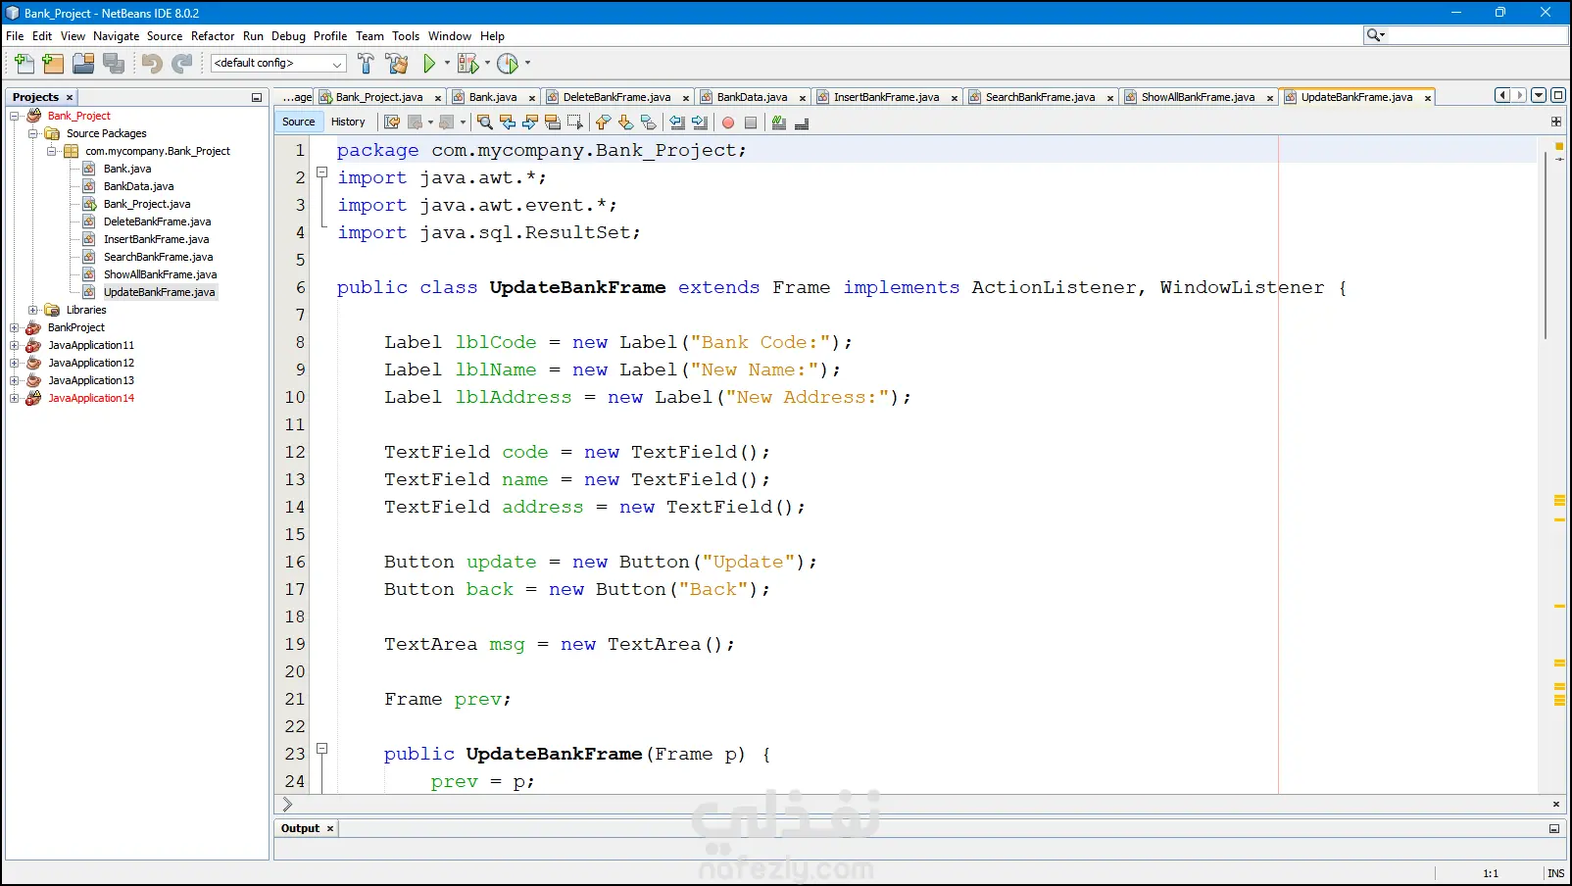Screen dimensions: 1572x886
Task: Click the Profile Project clock icon
Action: (x=507, y=64)
